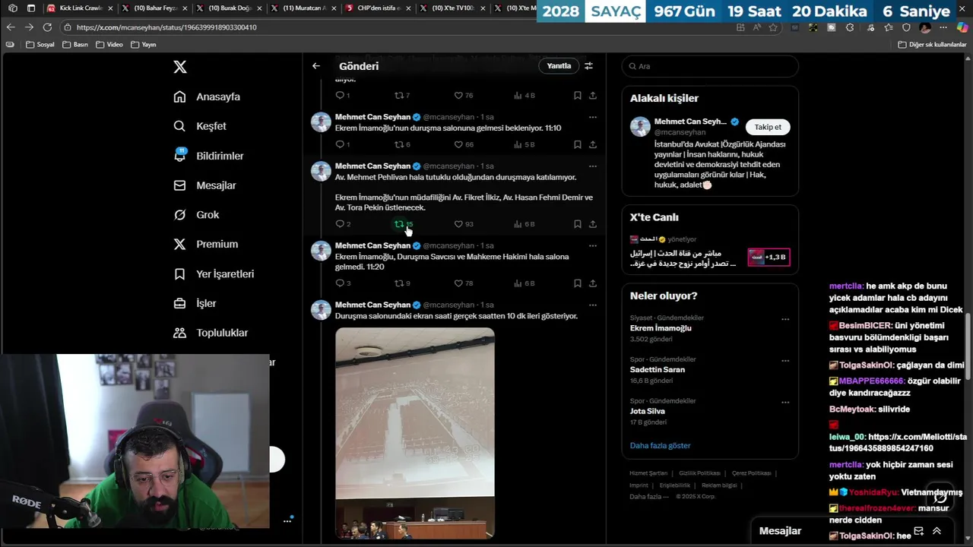Expand the Mesajlar drawer with the double chevron

(x=937, y=531)
